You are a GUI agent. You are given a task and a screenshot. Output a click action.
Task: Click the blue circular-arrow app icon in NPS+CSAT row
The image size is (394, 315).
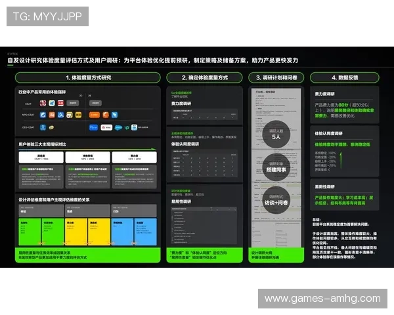tap(43, 115)
